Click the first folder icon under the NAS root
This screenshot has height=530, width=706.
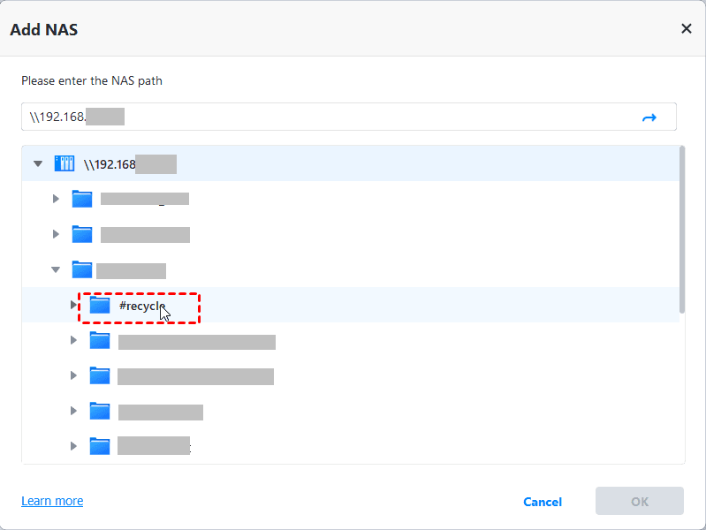(82, 199)
